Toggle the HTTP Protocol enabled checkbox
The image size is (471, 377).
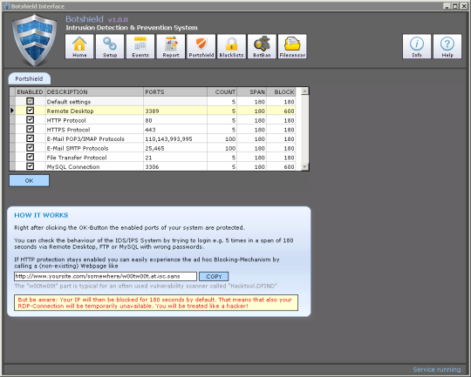(x=30, y=120)
